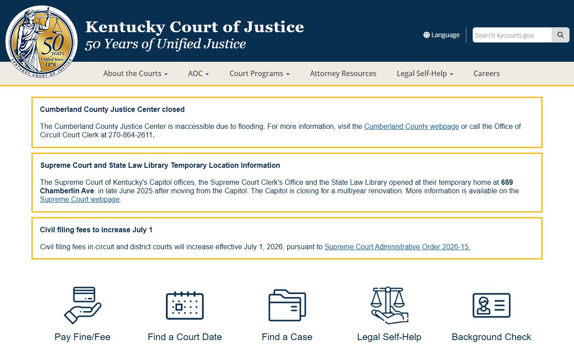Click the 270-864-2611 phone number
Screen dimensions: 574x358
pyautogui.click(x=130, y=135)
